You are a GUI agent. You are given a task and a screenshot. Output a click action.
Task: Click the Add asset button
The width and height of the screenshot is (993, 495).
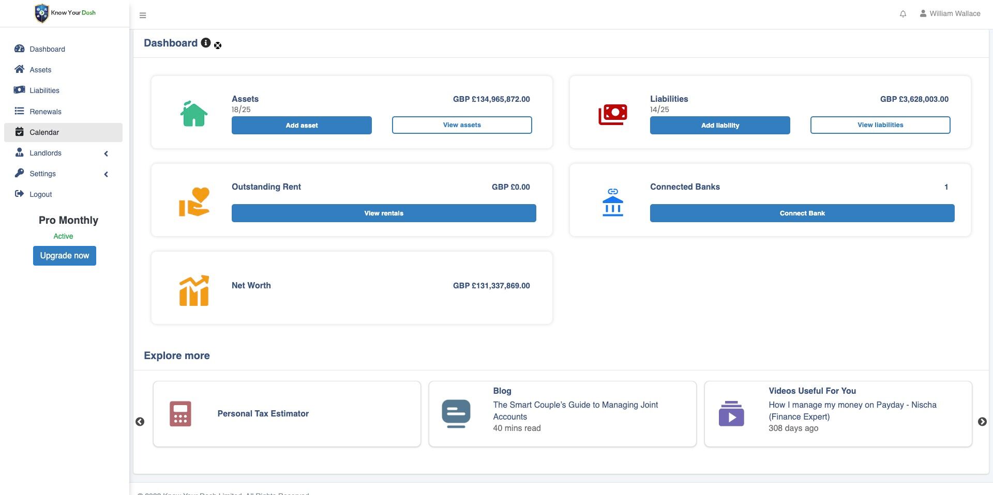point(302,125)
